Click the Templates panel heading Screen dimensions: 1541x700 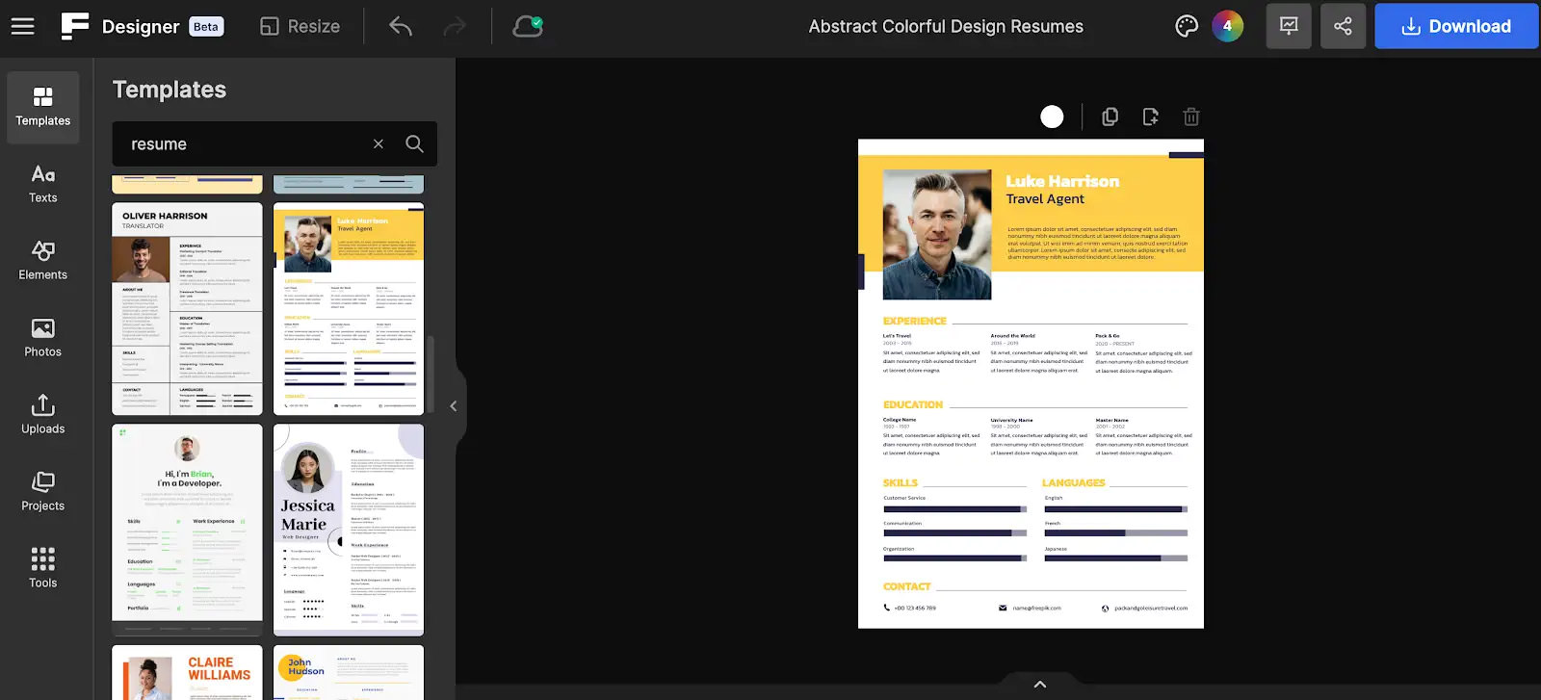pyautogui.click(x=170, y=90)
